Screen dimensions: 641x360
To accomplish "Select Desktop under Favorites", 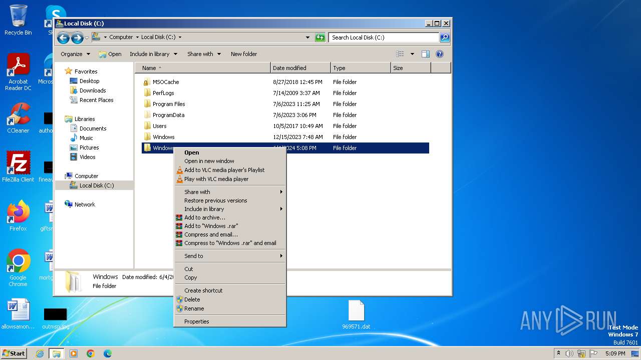I will 84,81.
